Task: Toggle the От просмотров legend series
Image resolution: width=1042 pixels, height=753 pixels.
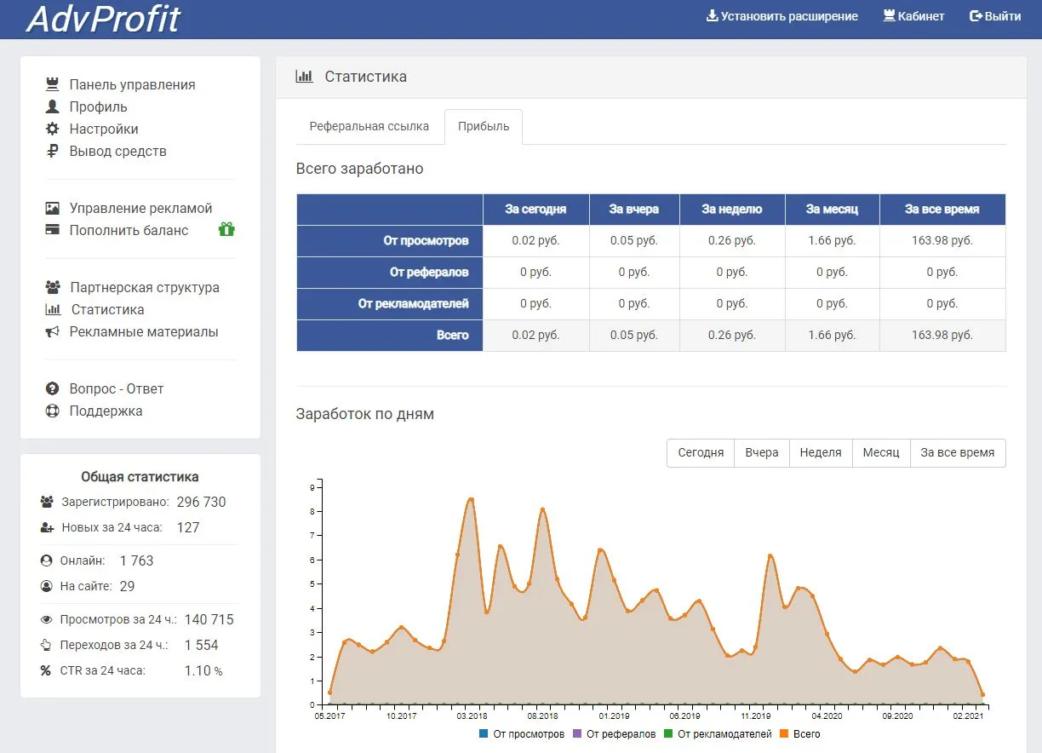Action: 522,733
